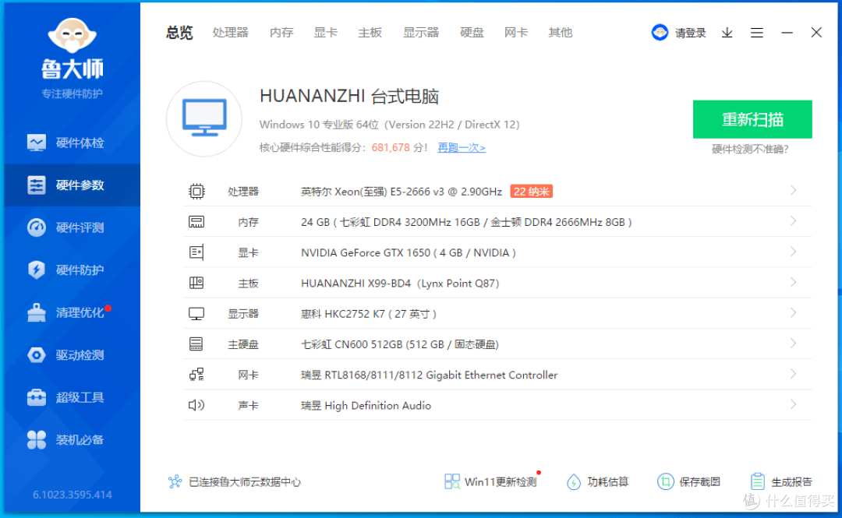Click HUANANZHI X99-BD4 motherboard text
The width and height of the screenshot is (842, 518).
click(400, 284)
